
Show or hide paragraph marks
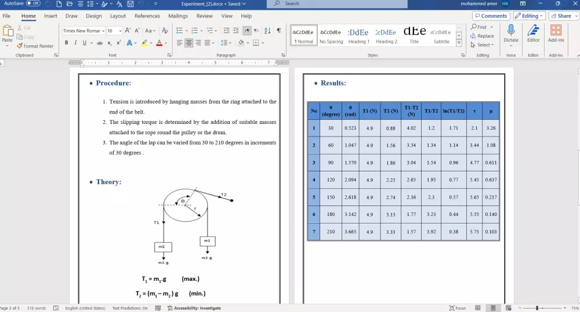pyautogui.click(x=279, y=31)
